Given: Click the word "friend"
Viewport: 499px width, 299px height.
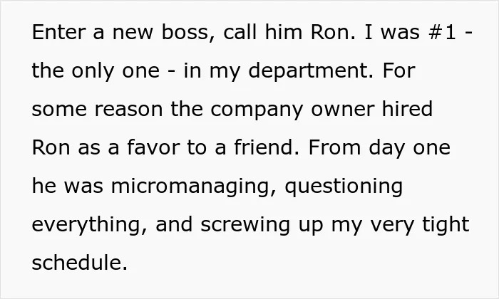Looking at the screenshot, I should coord(264,147).
